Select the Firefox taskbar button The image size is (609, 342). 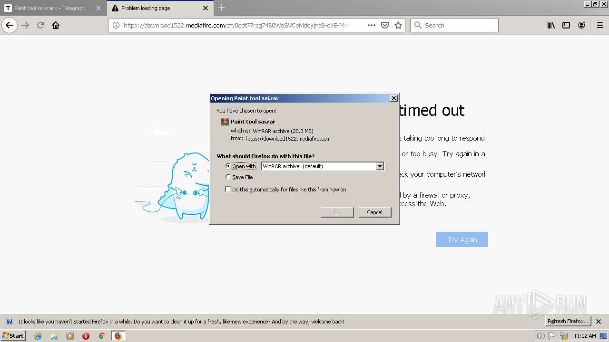[118, 336]
